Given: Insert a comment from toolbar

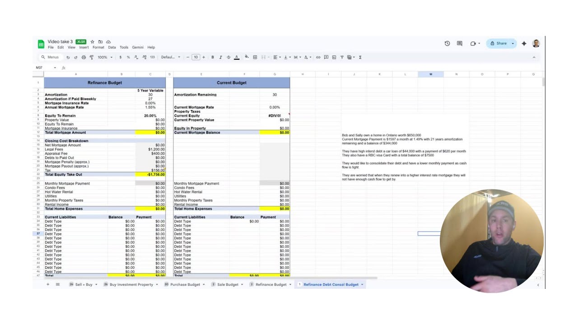Looking at the screenshot, I should pyautogui.click(x=326, y=57).
